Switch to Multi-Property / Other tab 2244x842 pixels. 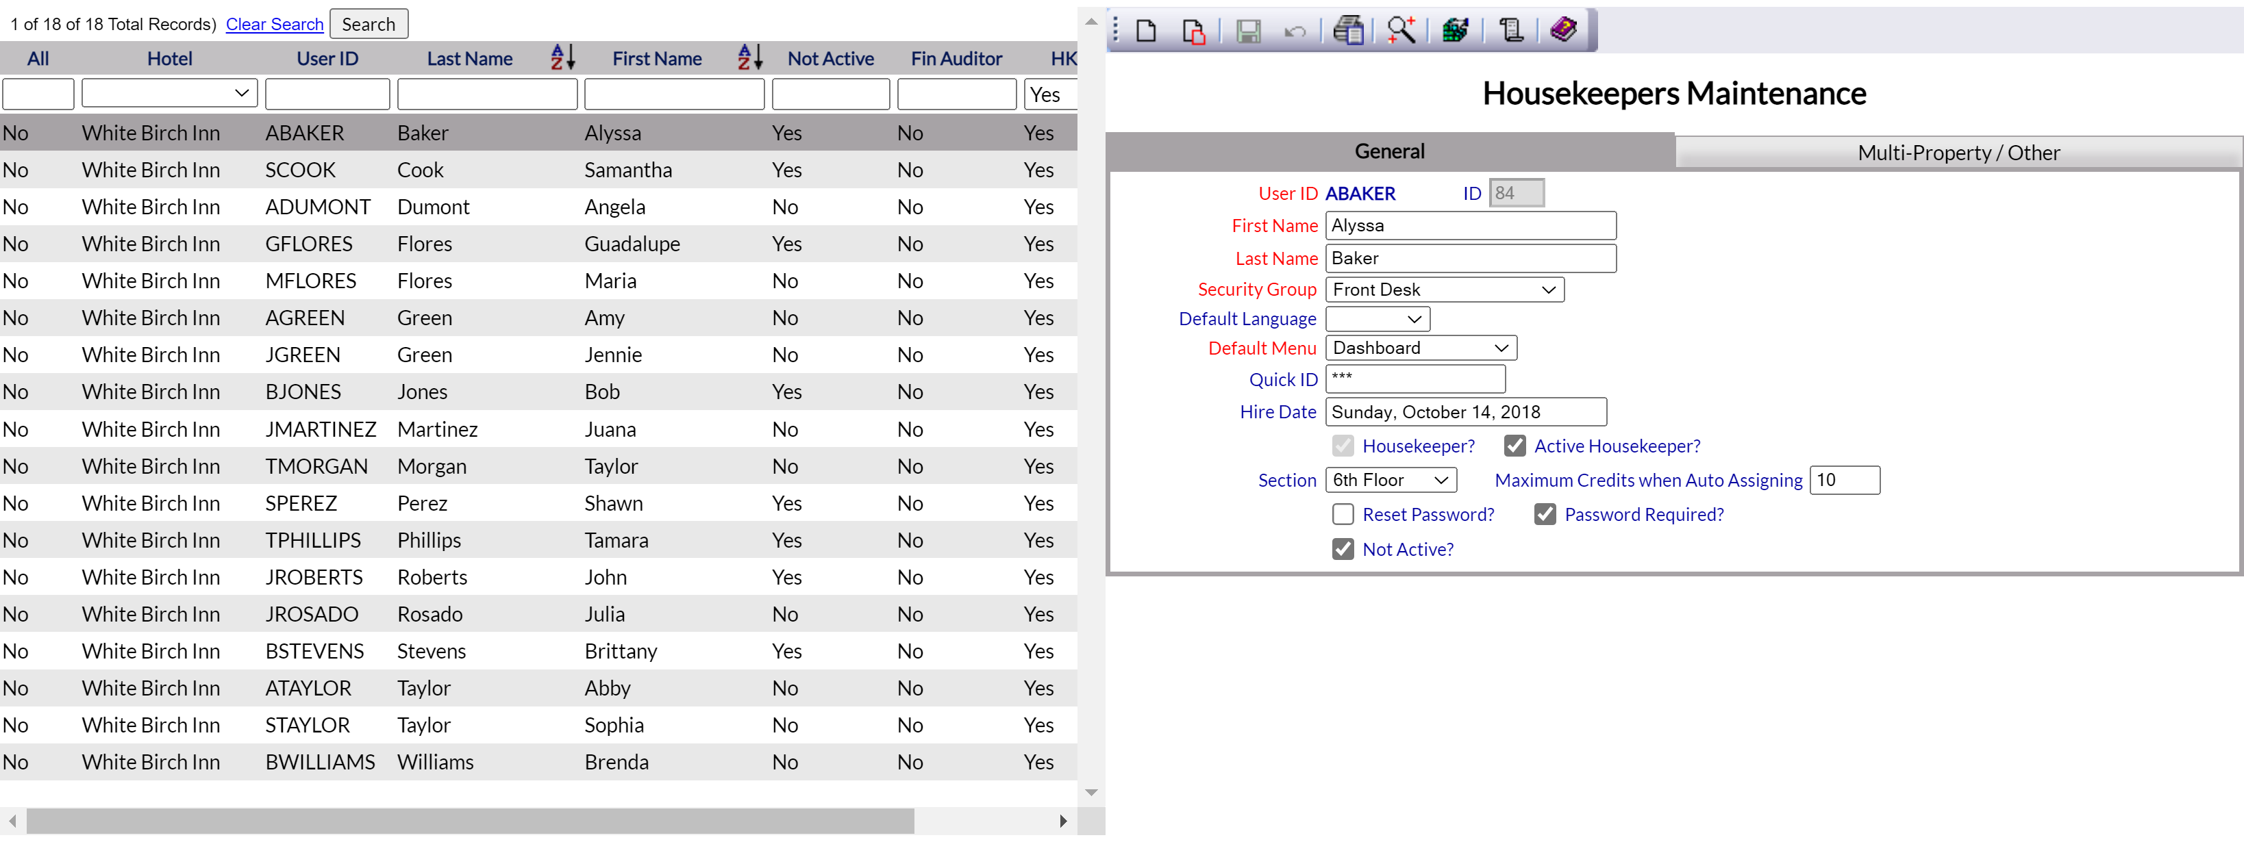[1958, 153]
